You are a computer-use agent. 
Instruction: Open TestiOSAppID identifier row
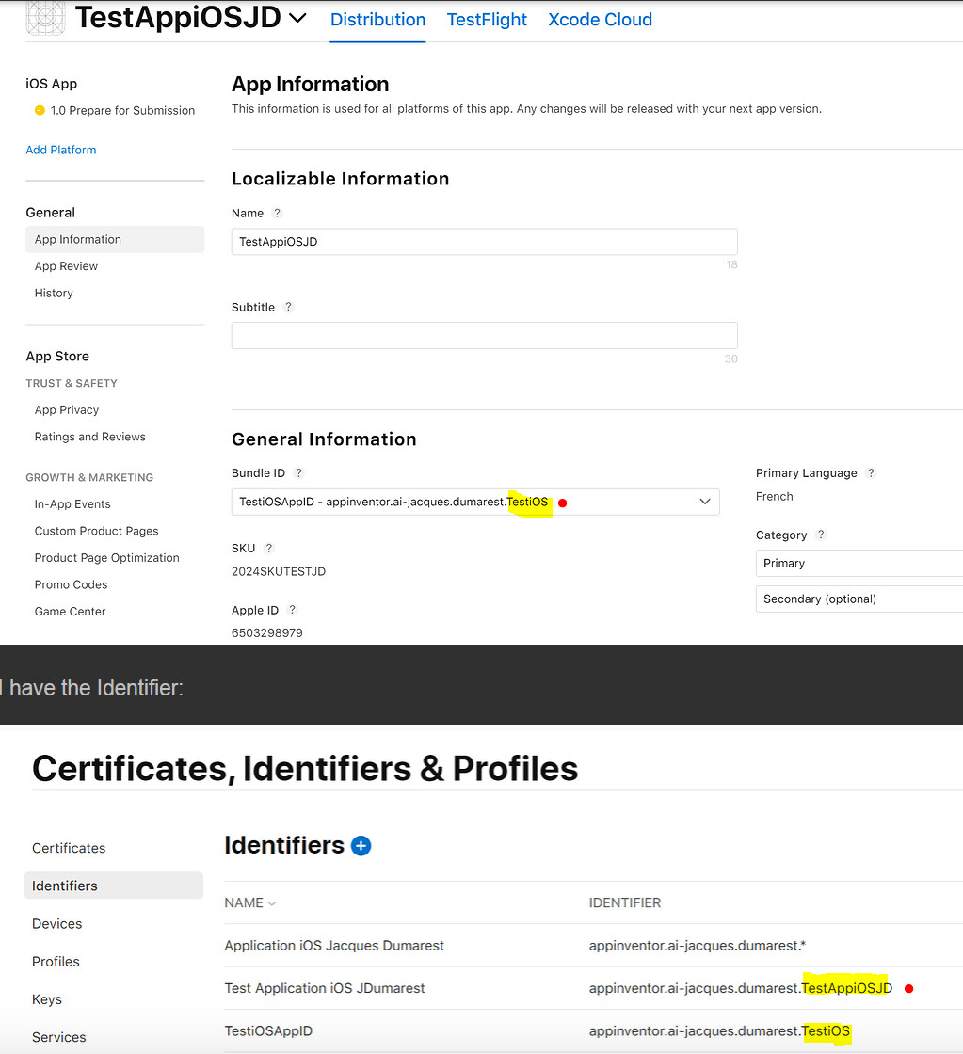coord(268,1031)
